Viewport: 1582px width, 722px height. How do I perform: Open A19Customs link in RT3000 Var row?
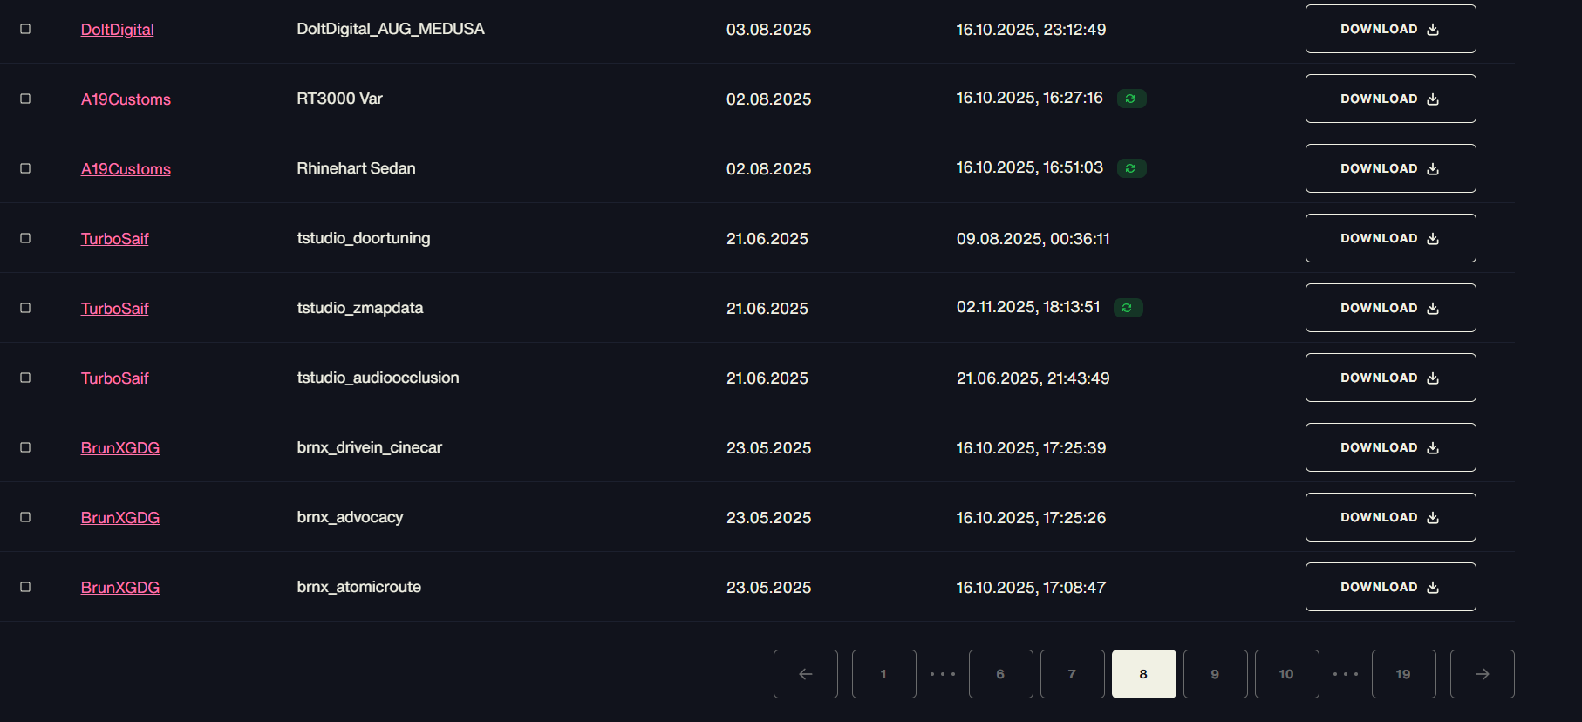tap(126, 99)
